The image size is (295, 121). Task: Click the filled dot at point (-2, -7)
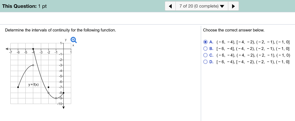tap(48, 87)
